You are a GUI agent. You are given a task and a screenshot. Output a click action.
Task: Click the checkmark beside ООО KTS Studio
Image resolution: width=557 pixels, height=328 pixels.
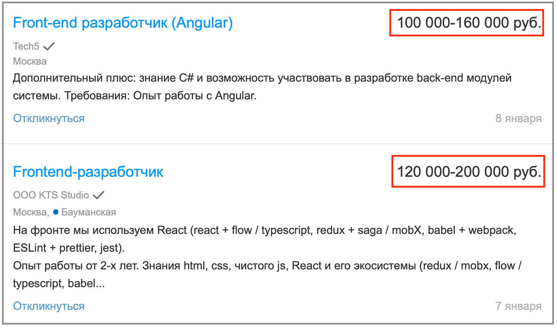point(98,195)
